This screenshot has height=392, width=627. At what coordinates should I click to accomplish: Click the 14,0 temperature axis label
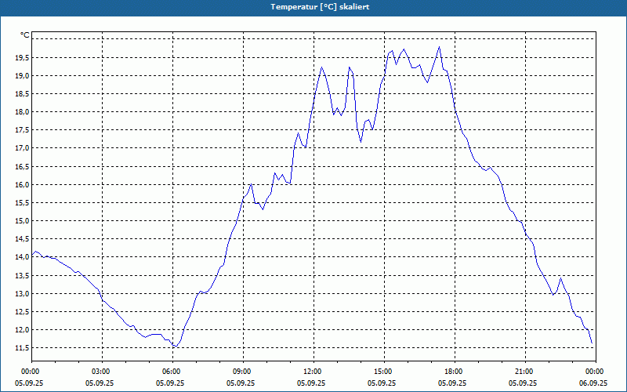pos(22,257)
